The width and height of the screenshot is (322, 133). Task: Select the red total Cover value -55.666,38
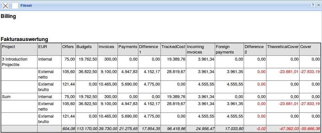click(x=310, y=129)
